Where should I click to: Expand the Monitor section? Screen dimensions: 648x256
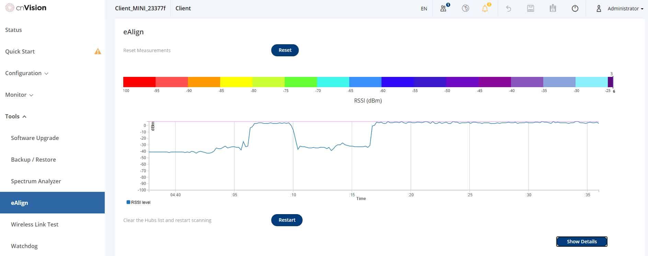pos(19,95)
